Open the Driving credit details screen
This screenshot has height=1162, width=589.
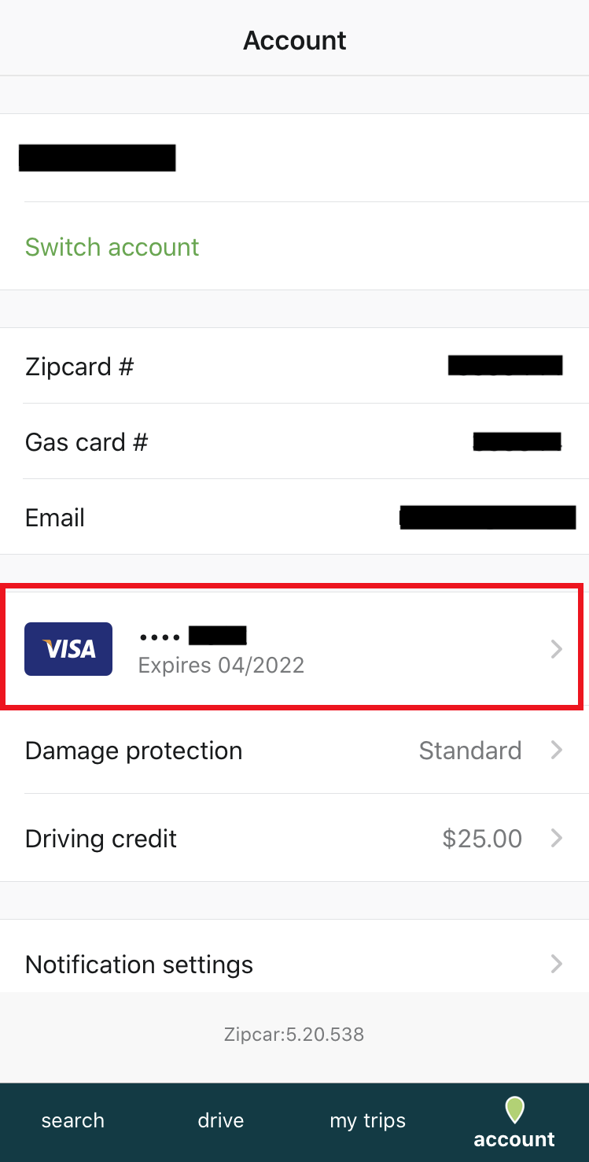point(295,838)
